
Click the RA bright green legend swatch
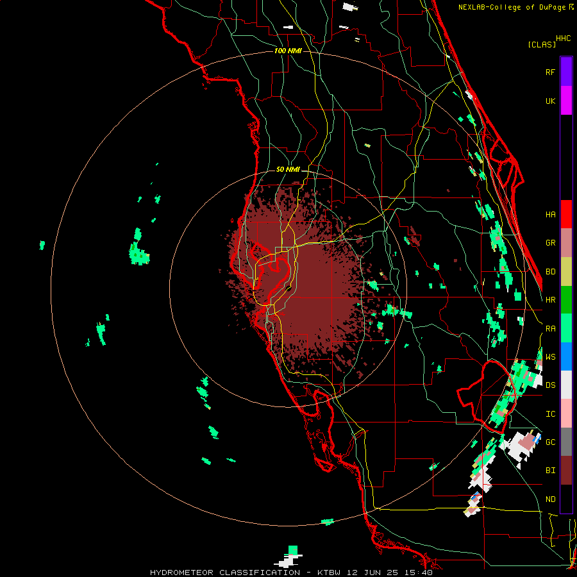(566, 328)
